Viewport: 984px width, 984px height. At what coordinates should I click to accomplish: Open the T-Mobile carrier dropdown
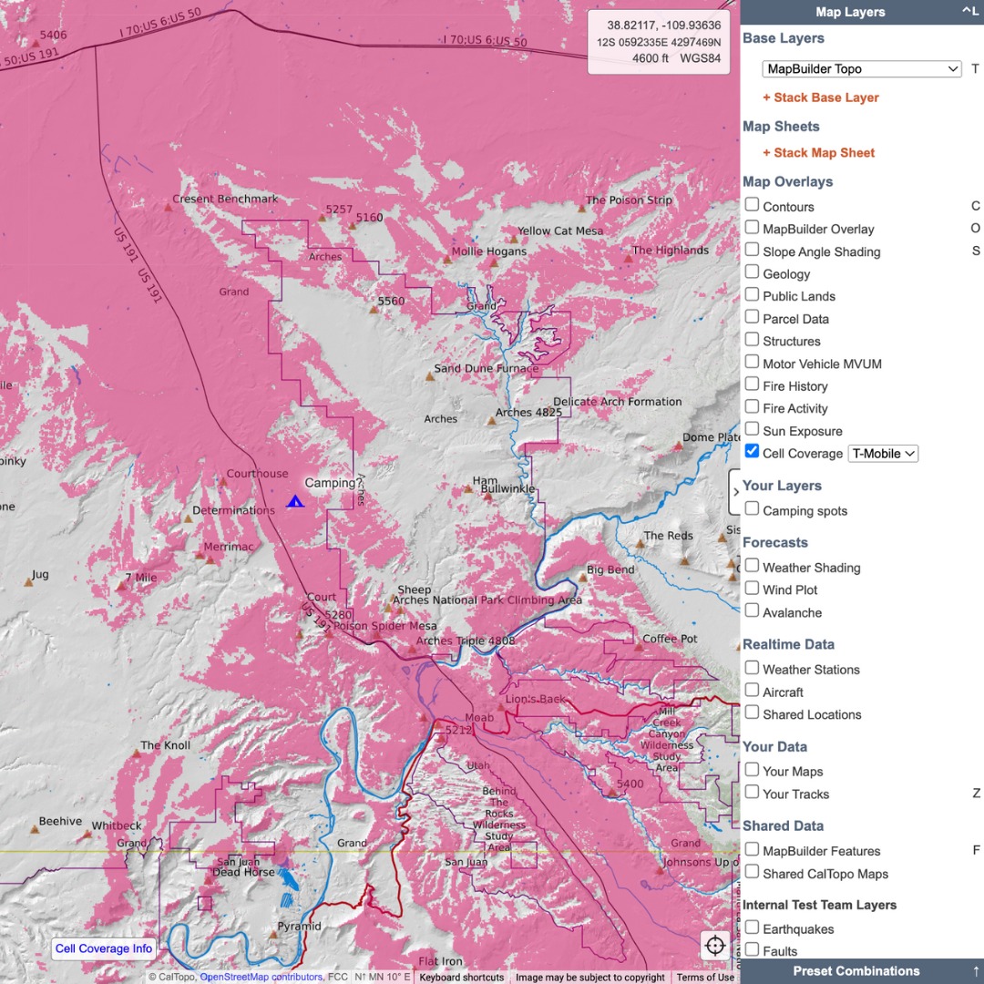(882, 454)
